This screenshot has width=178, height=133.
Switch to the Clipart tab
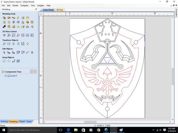tap(22, 122)
